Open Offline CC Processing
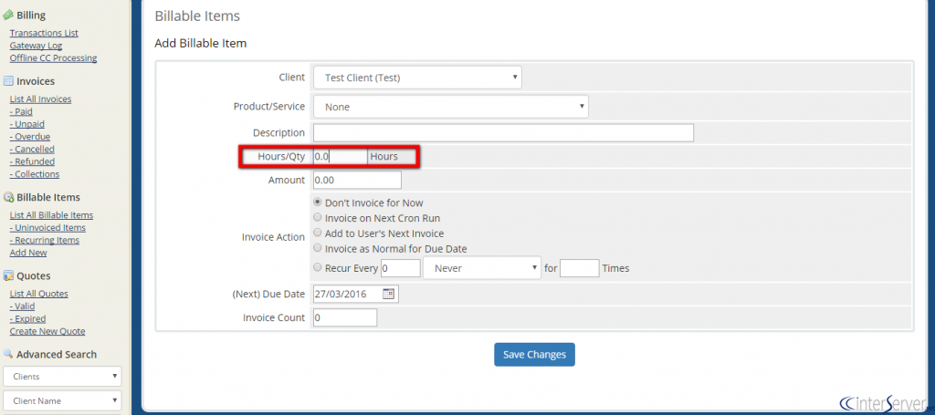 coord(53,57)
